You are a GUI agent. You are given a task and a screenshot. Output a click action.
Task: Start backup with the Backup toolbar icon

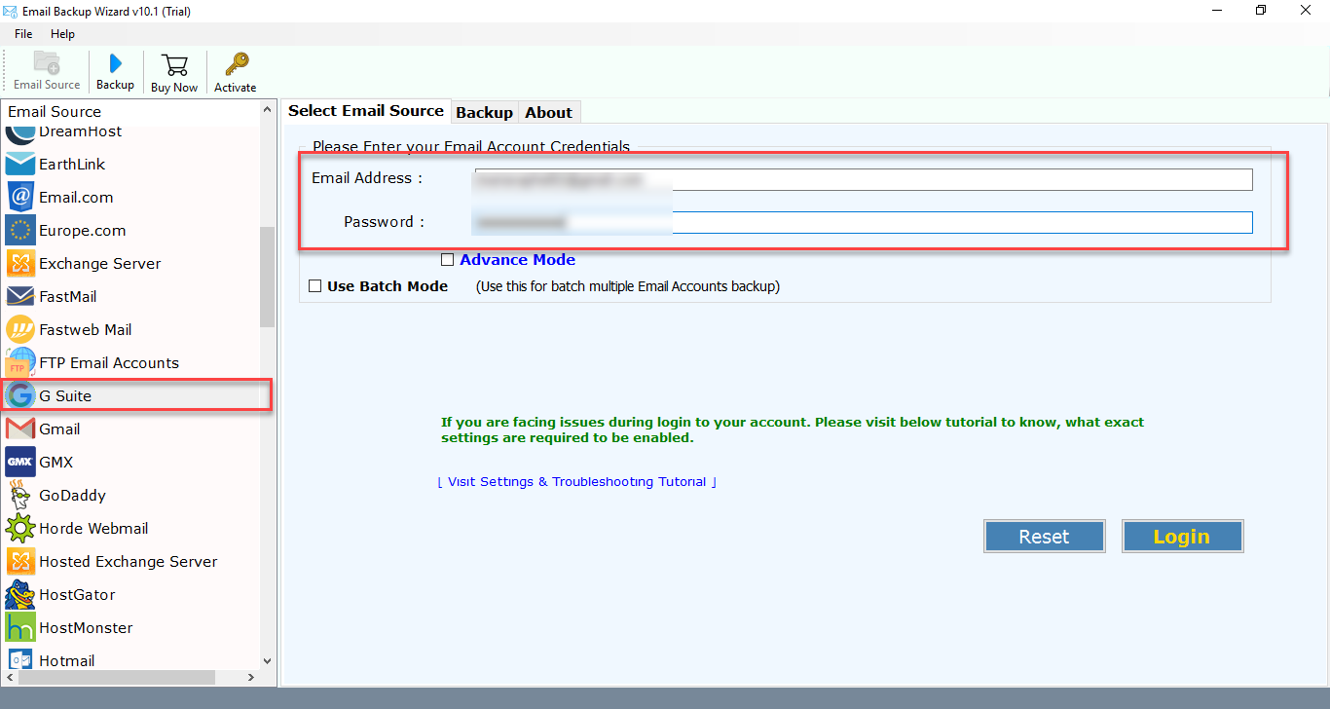115,63
